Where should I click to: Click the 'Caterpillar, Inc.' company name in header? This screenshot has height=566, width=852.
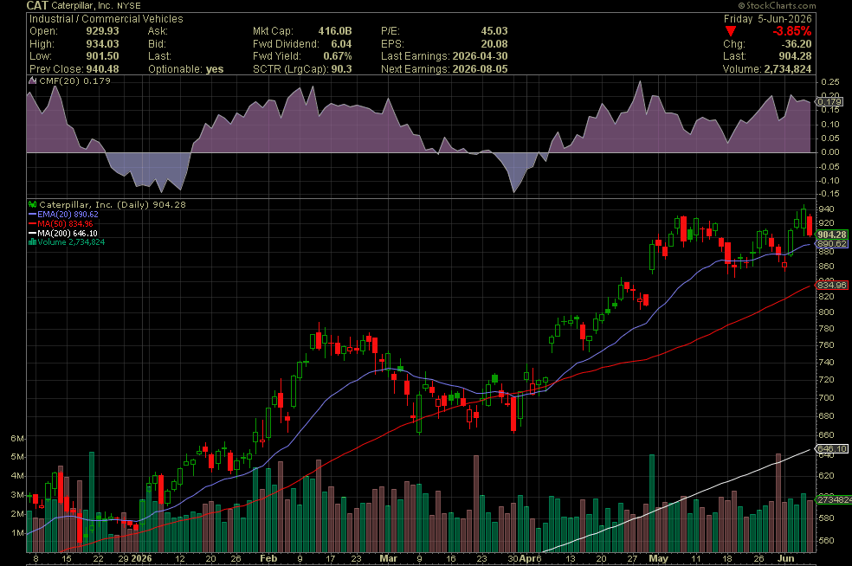click(81, 6)
